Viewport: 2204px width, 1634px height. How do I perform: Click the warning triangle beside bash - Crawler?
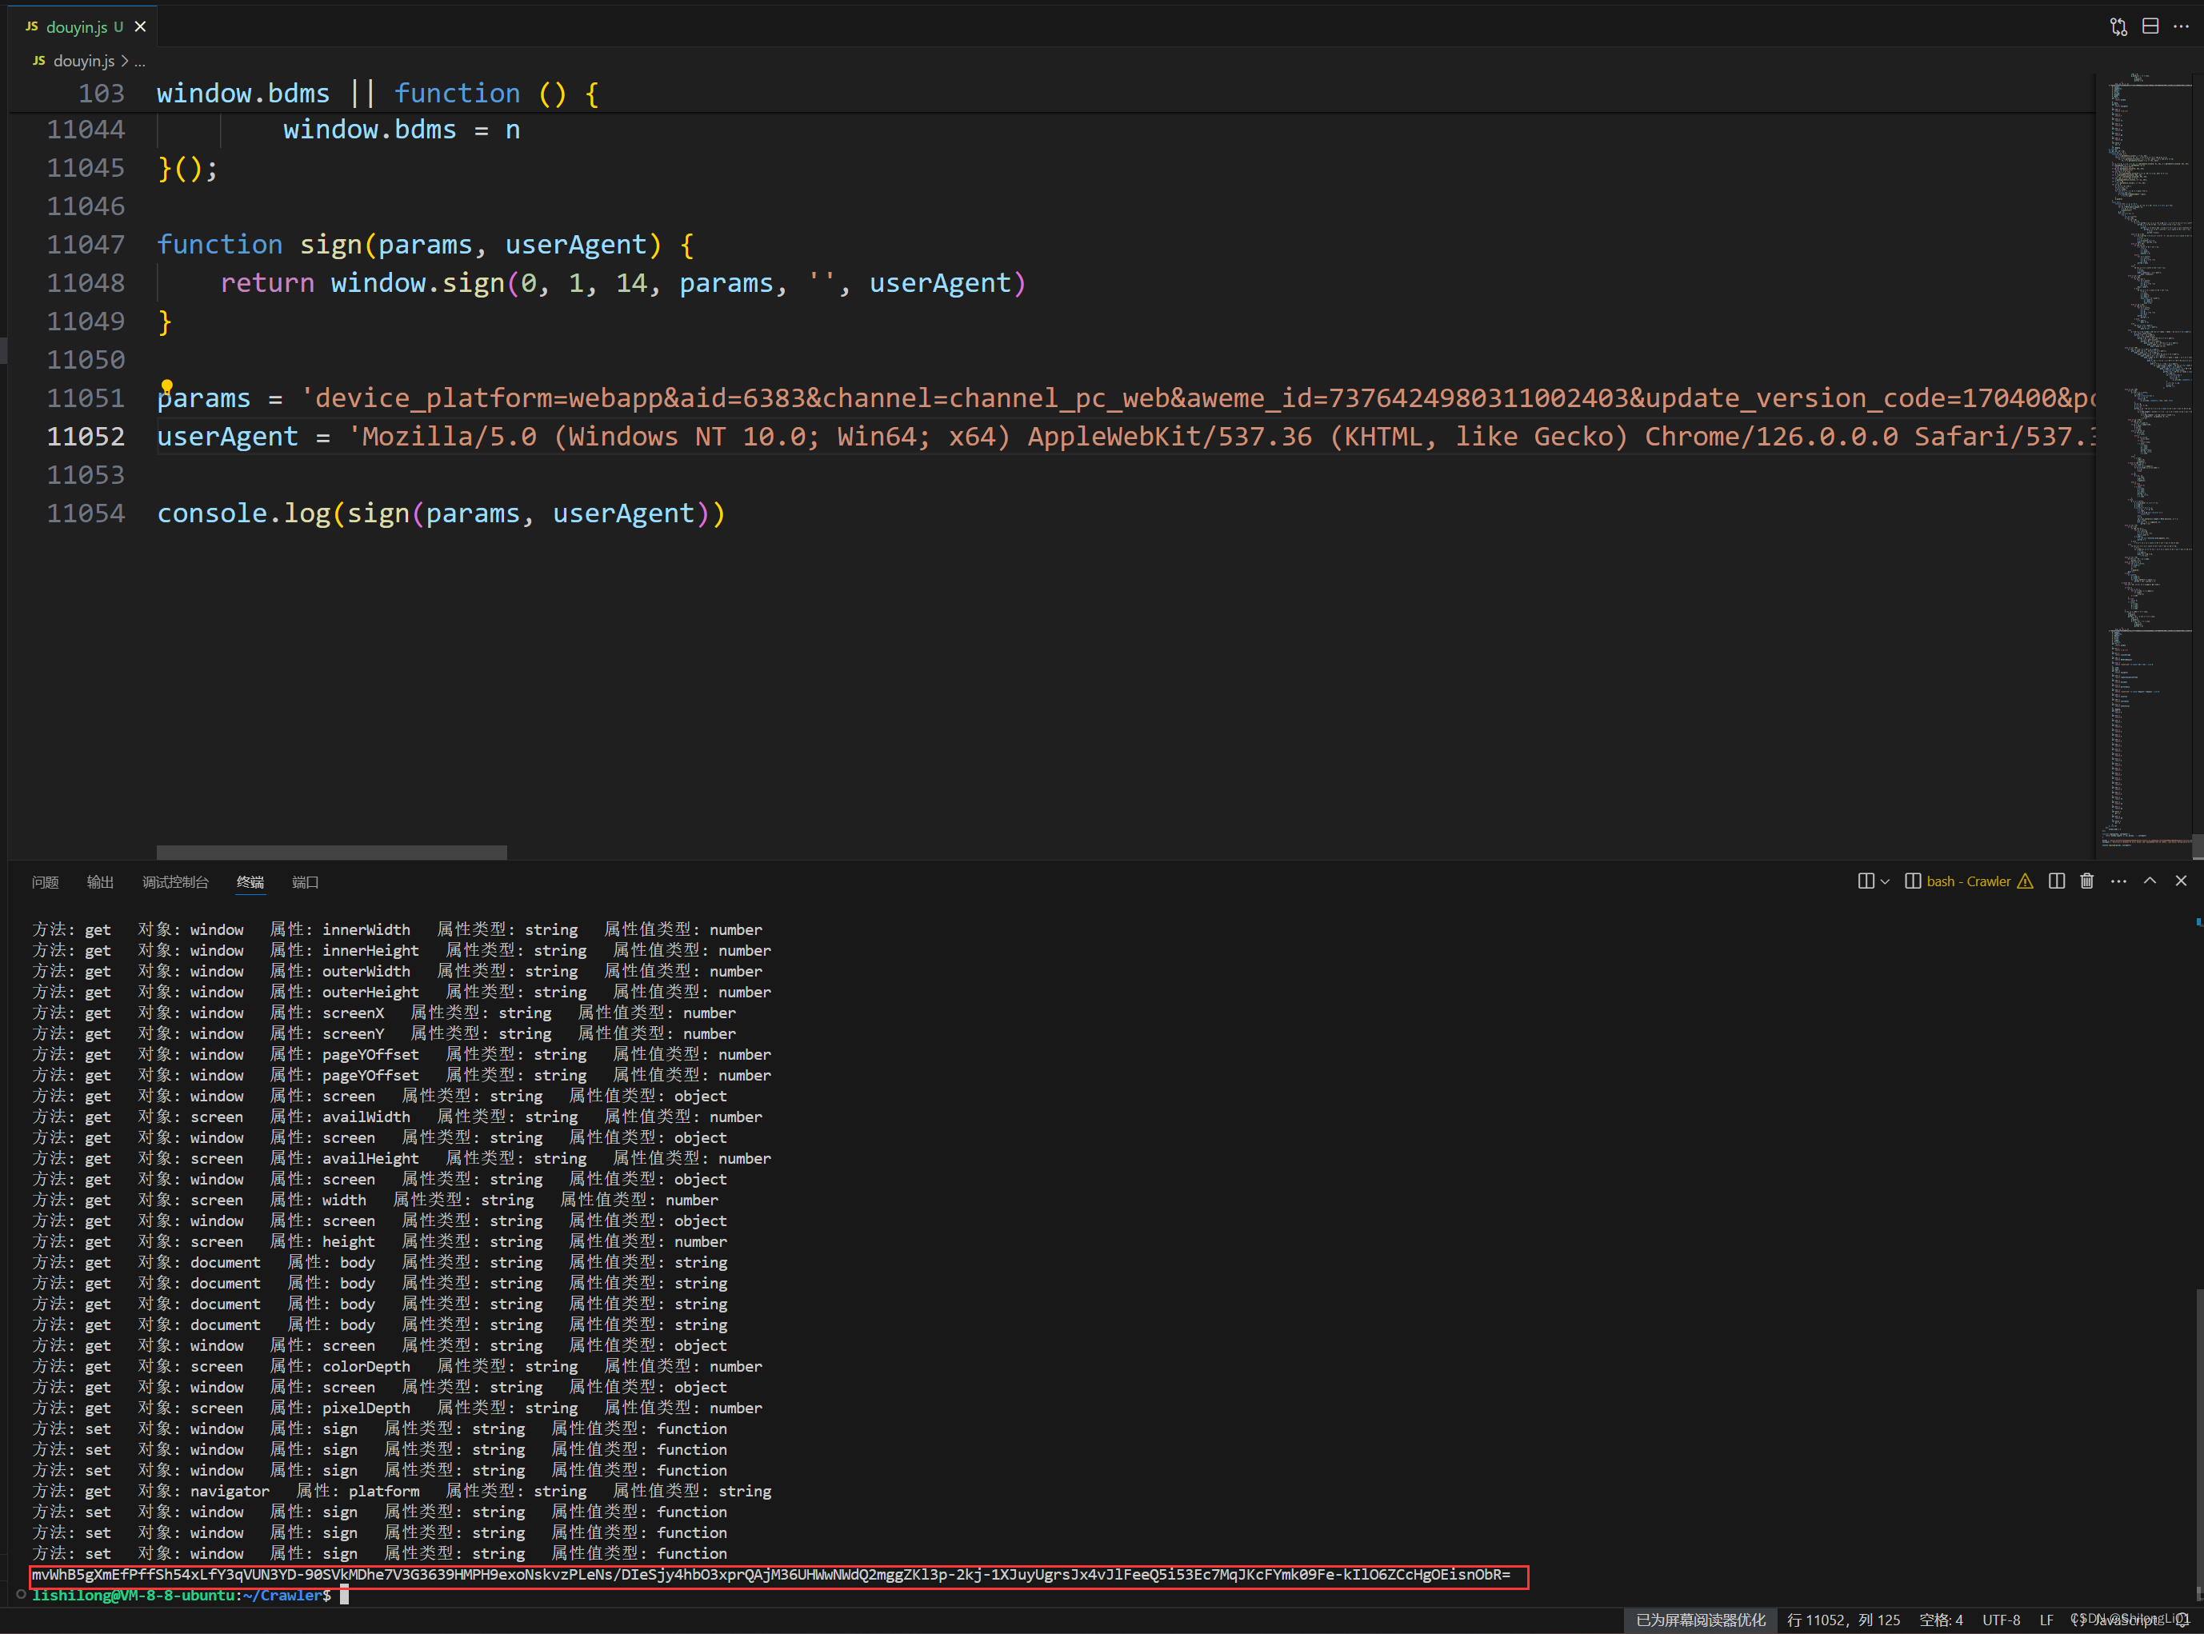click(2025, 881)
